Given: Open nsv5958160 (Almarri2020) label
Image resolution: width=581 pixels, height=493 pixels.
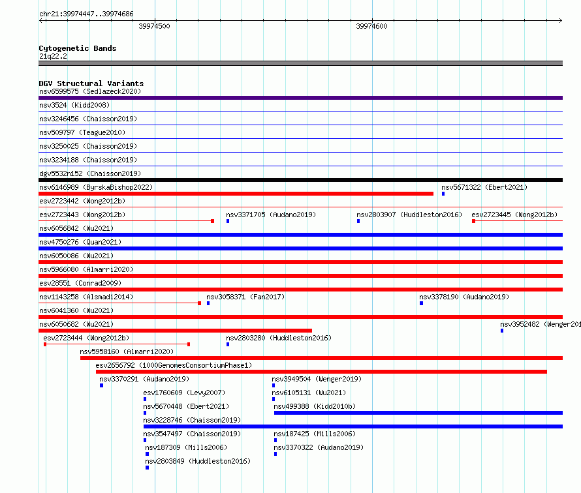Looking at the screenshot, I should 127,351.
